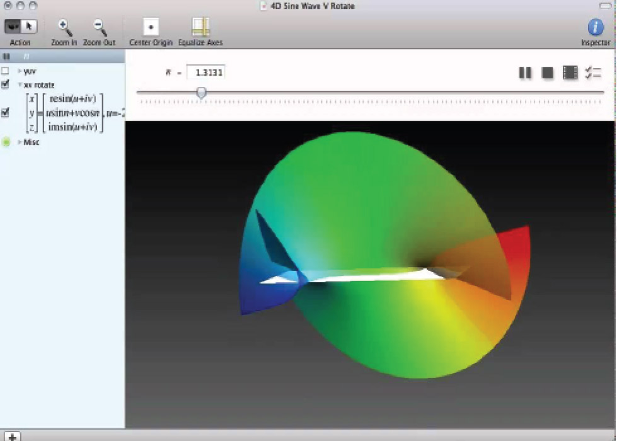This screenshot has width=617, height=441.
Task: Click the green Misc status circle
Action: coord(6,142)
